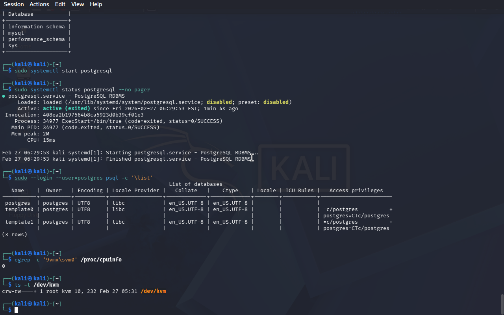Click the cursor at the empty bottom prompt
Image resolution: width=504 pixels, height=315 pixels.
click(x=16, y=310)
